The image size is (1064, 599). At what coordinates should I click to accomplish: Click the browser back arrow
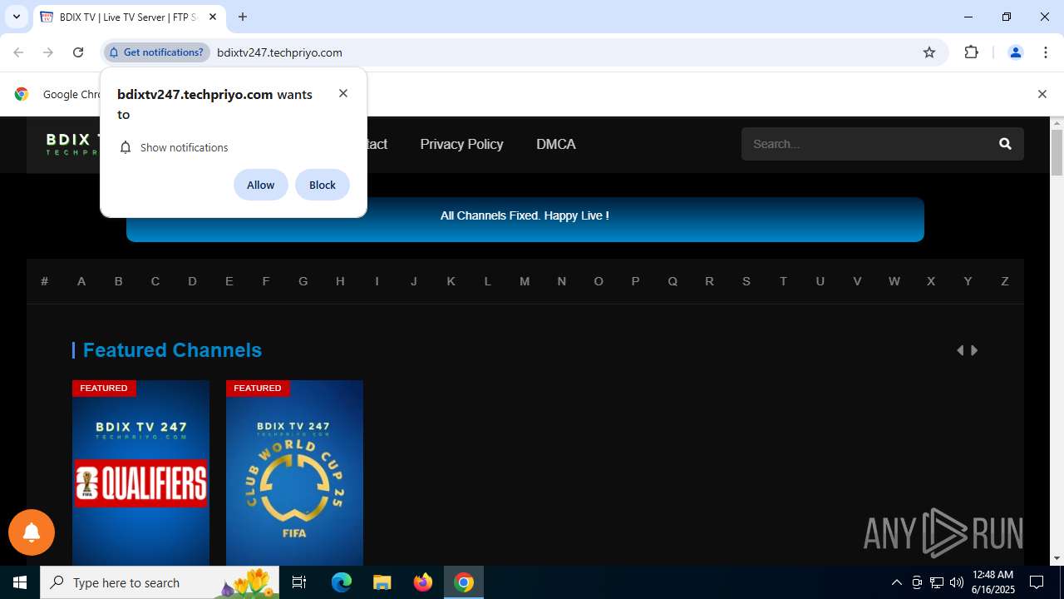(x=18, y=52)
